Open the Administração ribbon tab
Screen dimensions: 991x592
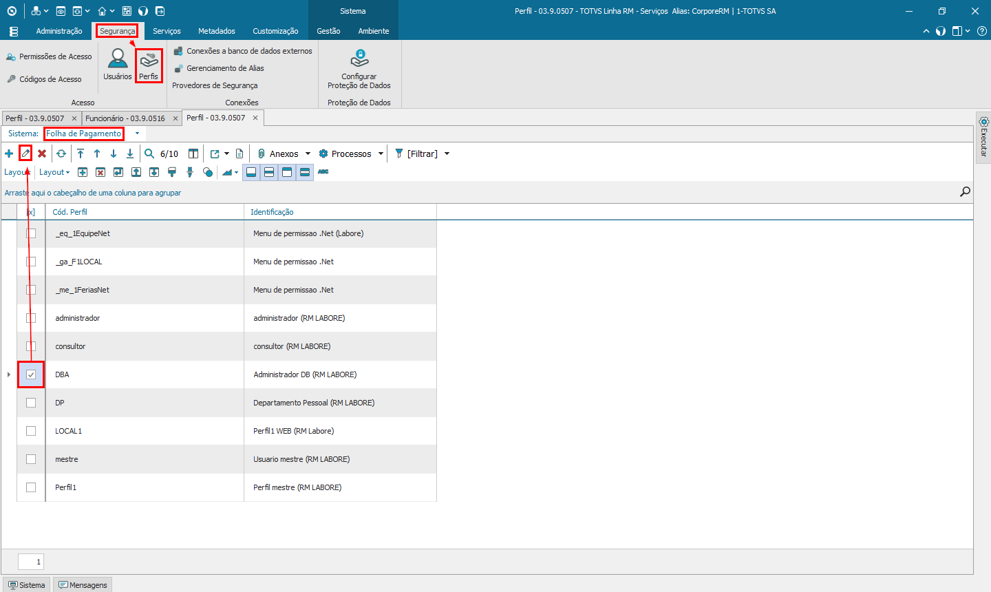pos(59,31)
